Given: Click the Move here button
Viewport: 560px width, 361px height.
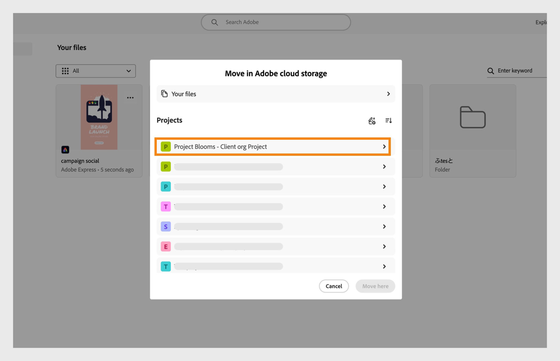Looking at the screenshot, I should pos(375,286).
